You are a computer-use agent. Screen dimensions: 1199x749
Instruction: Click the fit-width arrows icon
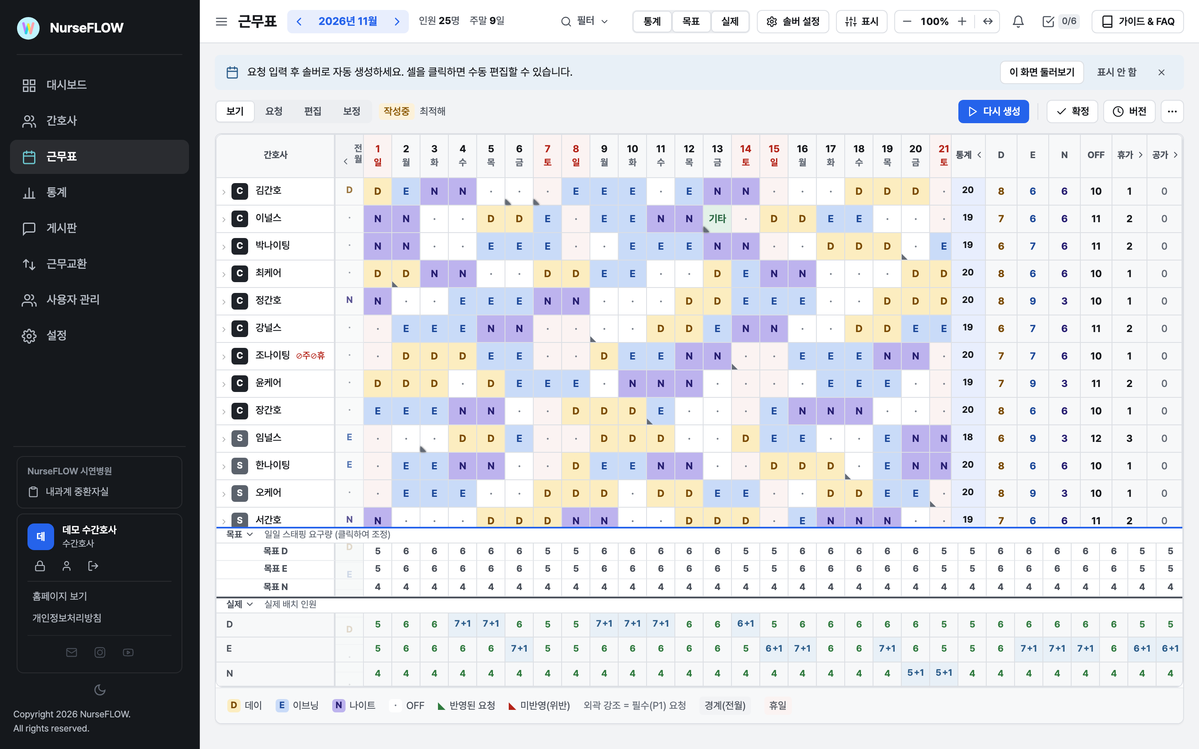(988, 21)
